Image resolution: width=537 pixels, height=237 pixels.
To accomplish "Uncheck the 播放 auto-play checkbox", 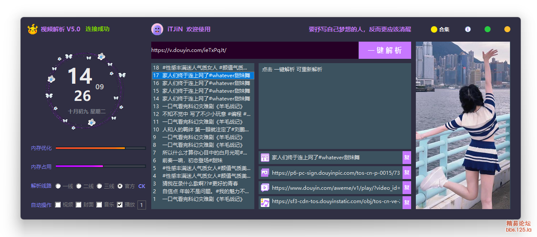I will [120, 205].
